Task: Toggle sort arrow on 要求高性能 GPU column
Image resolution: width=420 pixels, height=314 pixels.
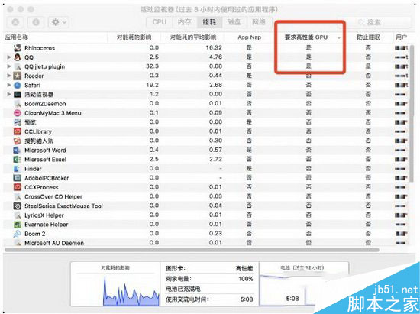Action: click(x=339, y=37)
